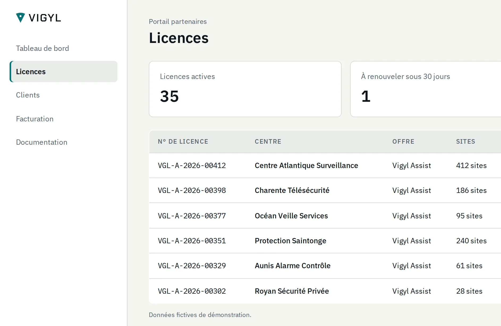Open Documentation from the sidebar
Screen dimensions: 501x326
pos(42,142)
